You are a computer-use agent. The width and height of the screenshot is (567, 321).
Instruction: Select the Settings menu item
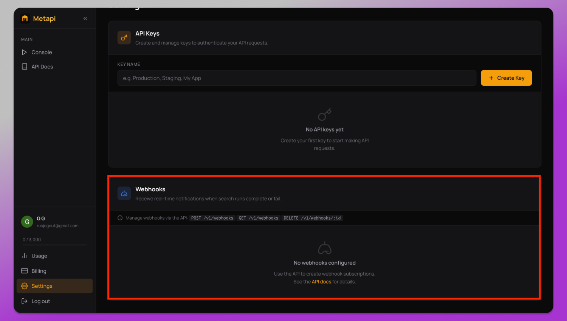pos(54,286)
